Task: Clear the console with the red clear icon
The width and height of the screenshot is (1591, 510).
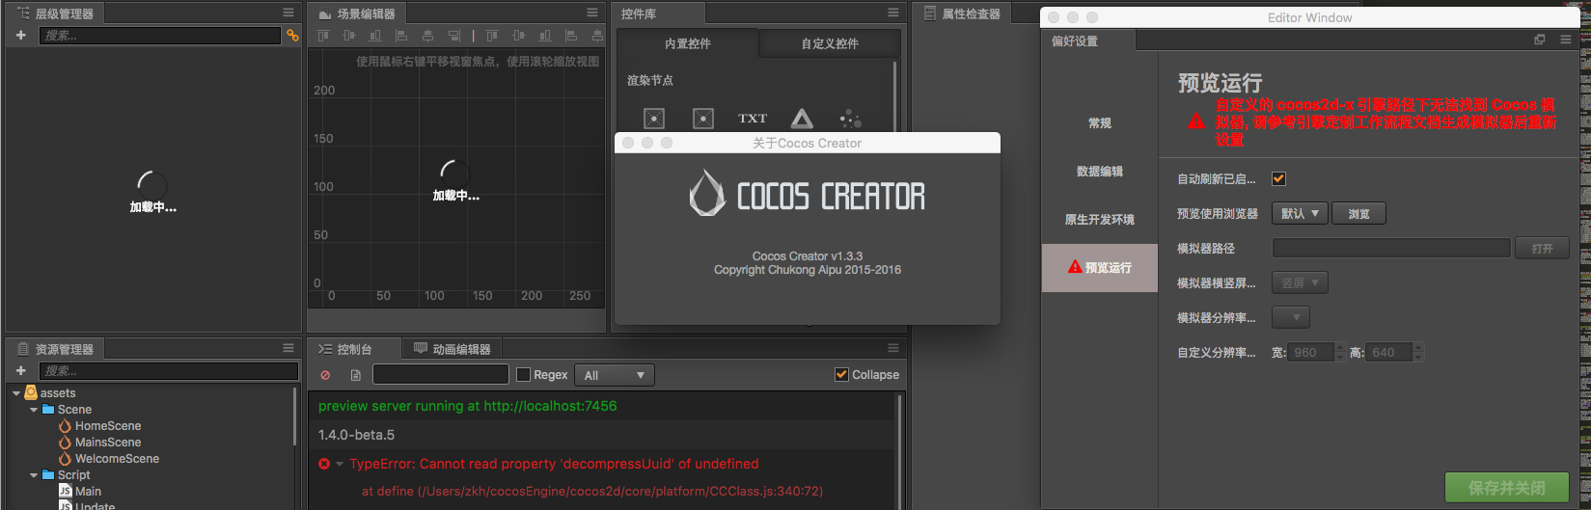Action: click(325, 375)
